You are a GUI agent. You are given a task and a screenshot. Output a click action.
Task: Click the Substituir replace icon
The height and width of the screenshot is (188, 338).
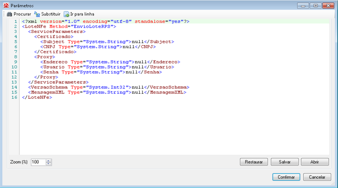(37, 14)
